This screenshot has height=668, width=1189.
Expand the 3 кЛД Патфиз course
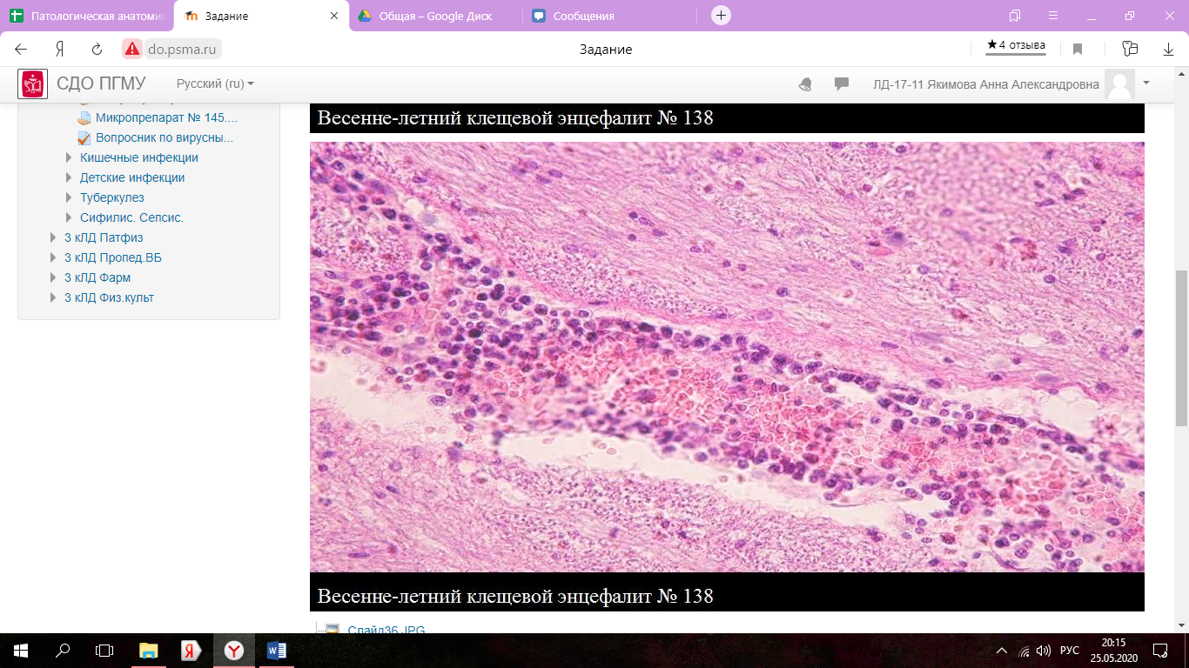[54, 237]
